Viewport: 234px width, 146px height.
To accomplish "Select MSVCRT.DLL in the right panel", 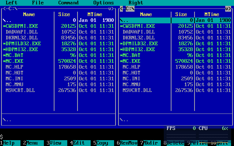I will tap(175, 90).
